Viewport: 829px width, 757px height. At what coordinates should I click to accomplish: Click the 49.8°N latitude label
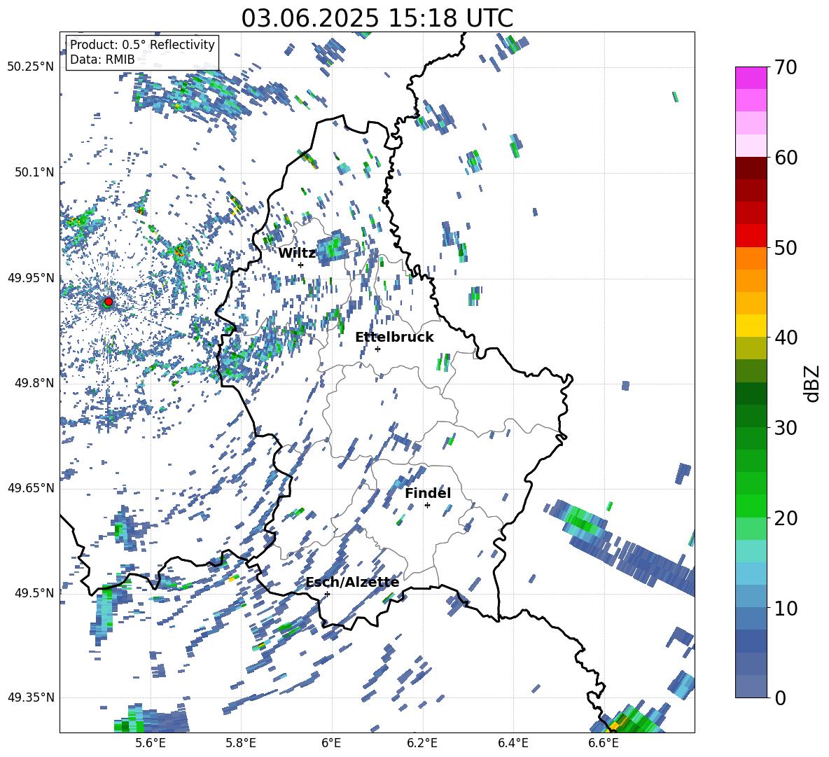[x=34, y=383]
